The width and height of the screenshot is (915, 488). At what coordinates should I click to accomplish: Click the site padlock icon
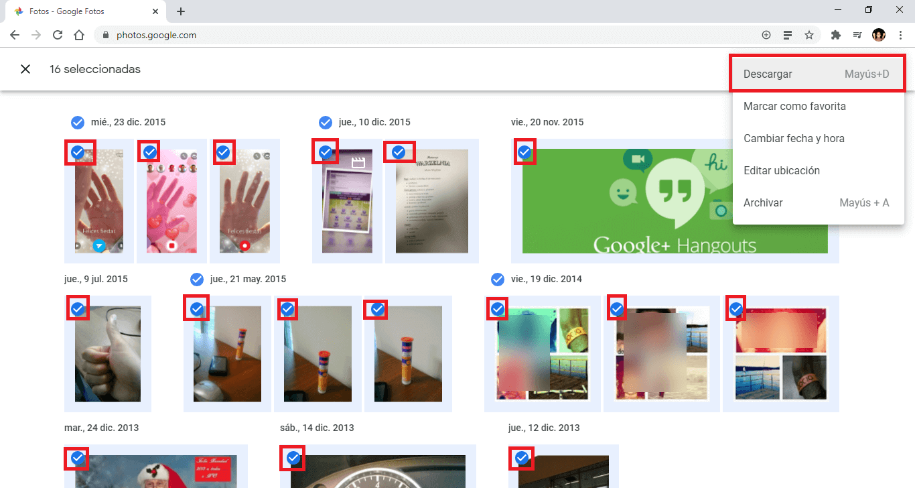pyautogui.click(x=106, y=35)
